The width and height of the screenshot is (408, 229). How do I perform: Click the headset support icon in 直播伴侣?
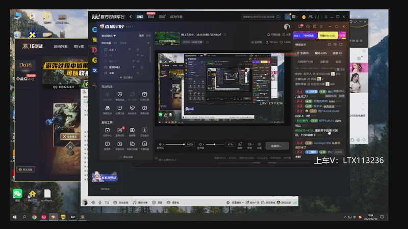[308, 26]
